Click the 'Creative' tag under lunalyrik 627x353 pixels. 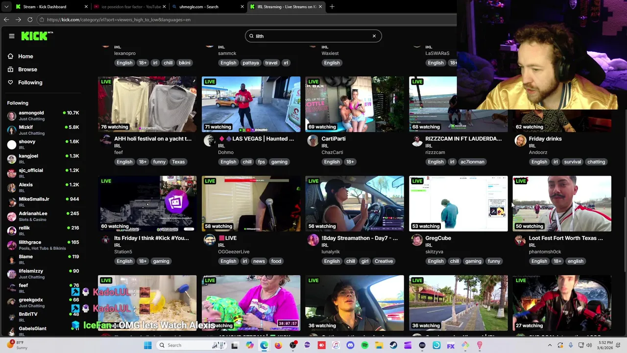pos(384,261)
